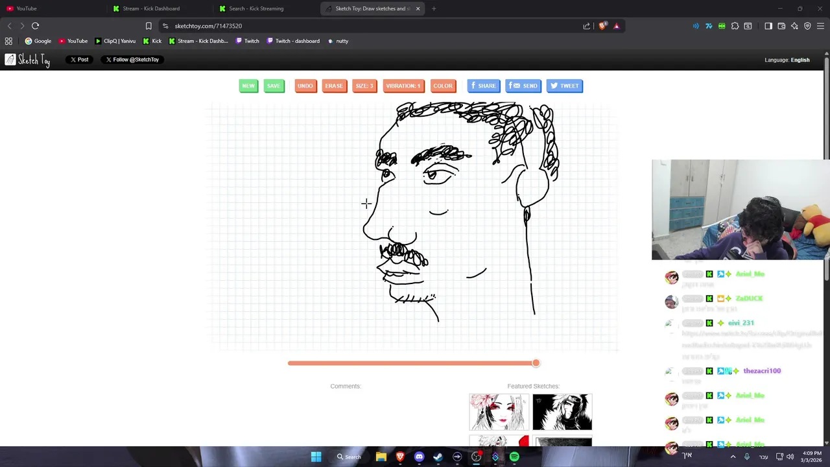This screenshot has width=830, height=467.
Task: Open the red-haired girl featured sketch
Action: click(x=499, y=412)
